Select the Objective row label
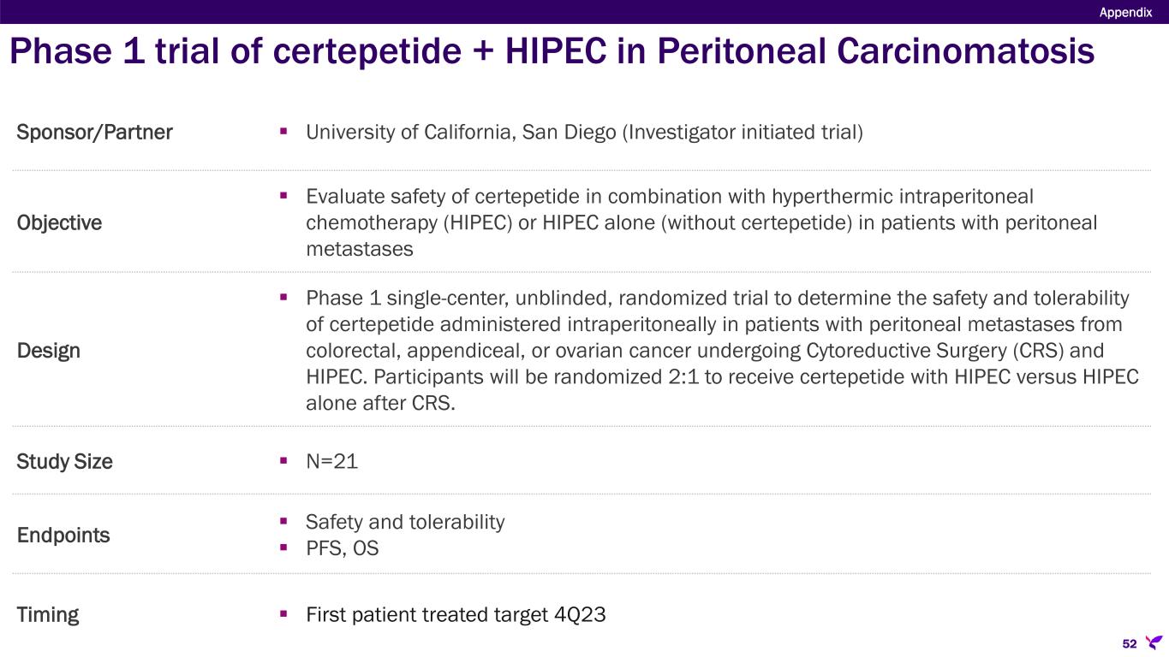This screenshot has width=1169, height=657. (59, 222)
